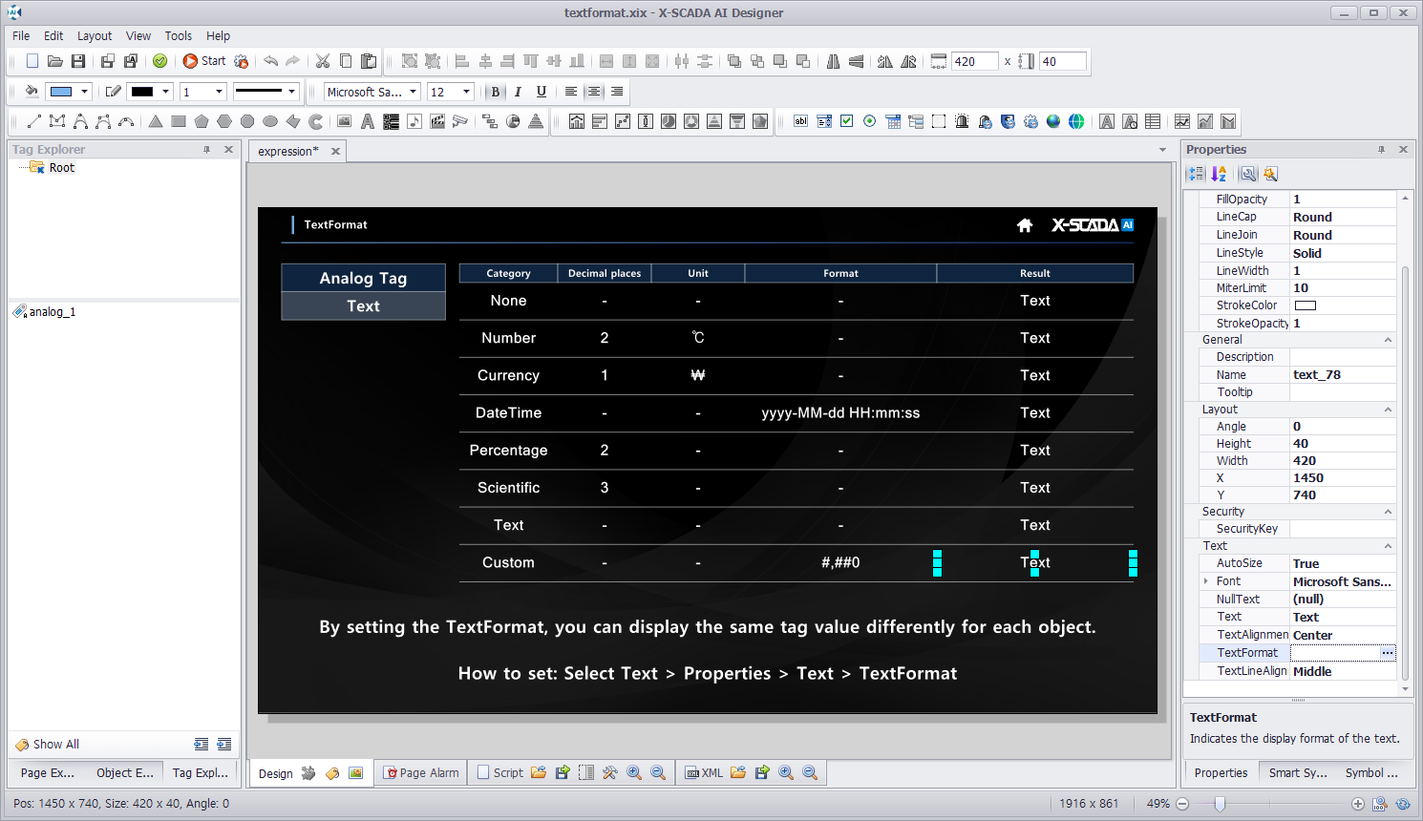The height and width of the screenshot is (821, 1423).
Task: Pick the line drawing tool
Action: 34,121
